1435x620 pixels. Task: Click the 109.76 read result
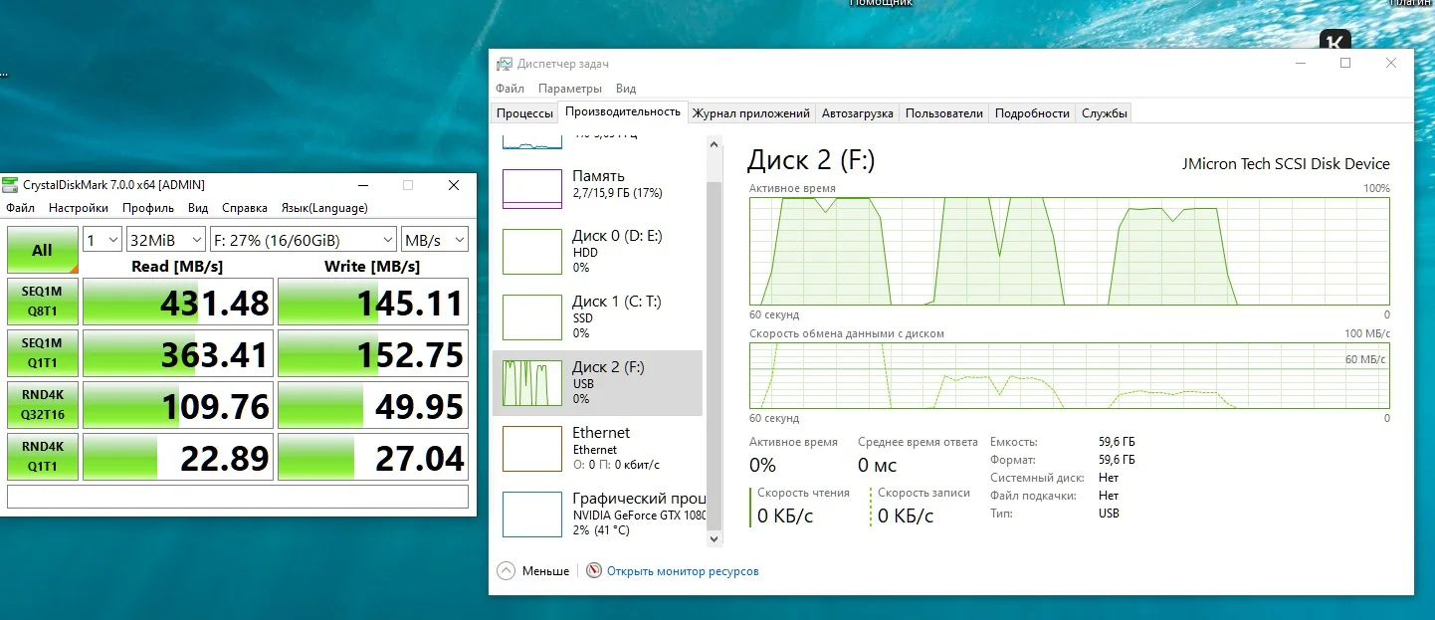(176, 406)
